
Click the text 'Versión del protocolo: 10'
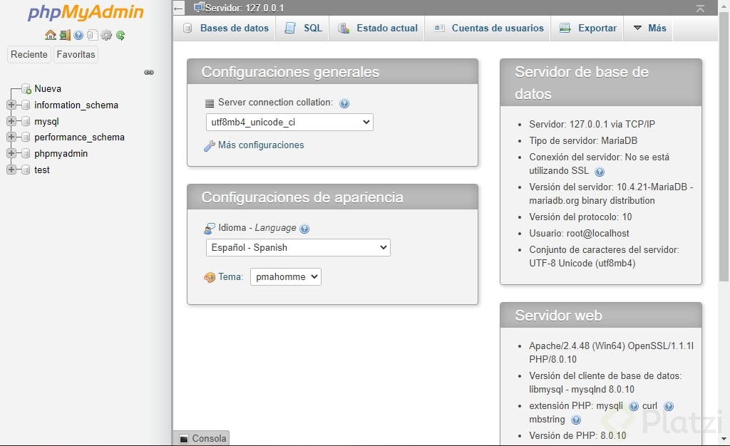(x=580, y=217)
